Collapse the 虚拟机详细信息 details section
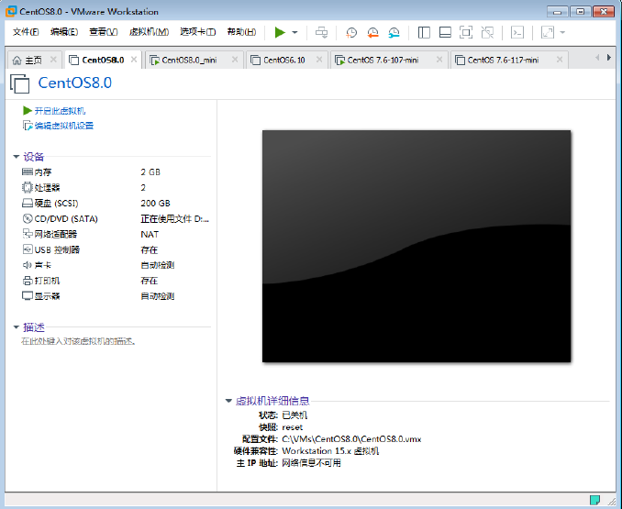This screenshot has width=622, height=509. 228,401
